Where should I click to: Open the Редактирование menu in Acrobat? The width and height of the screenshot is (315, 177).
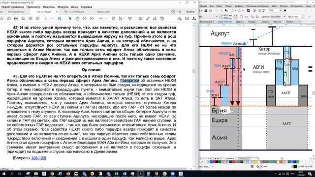click(13, 7)
